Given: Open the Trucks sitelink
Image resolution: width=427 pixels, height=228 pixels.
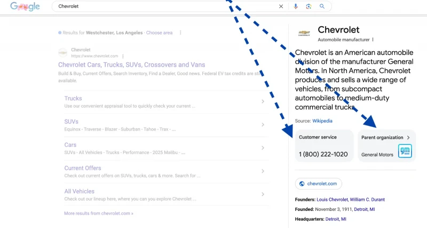Looking at the screenshot, I should 73,99.
